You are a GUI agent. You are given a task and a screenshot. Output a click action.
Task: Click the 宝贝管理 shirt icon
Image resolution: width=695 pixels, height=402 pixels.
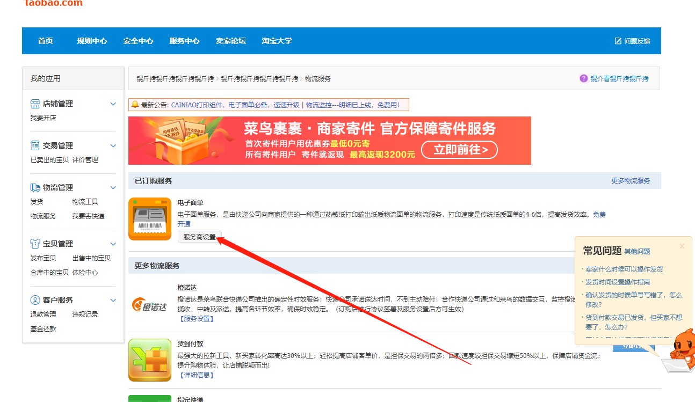pyautogui.click(x=35, y=244)
